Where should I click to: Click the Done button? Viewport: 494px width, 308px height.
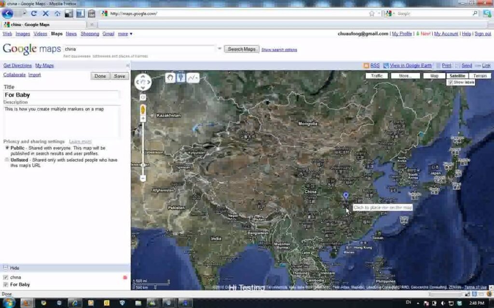click(x=100, y=76)
